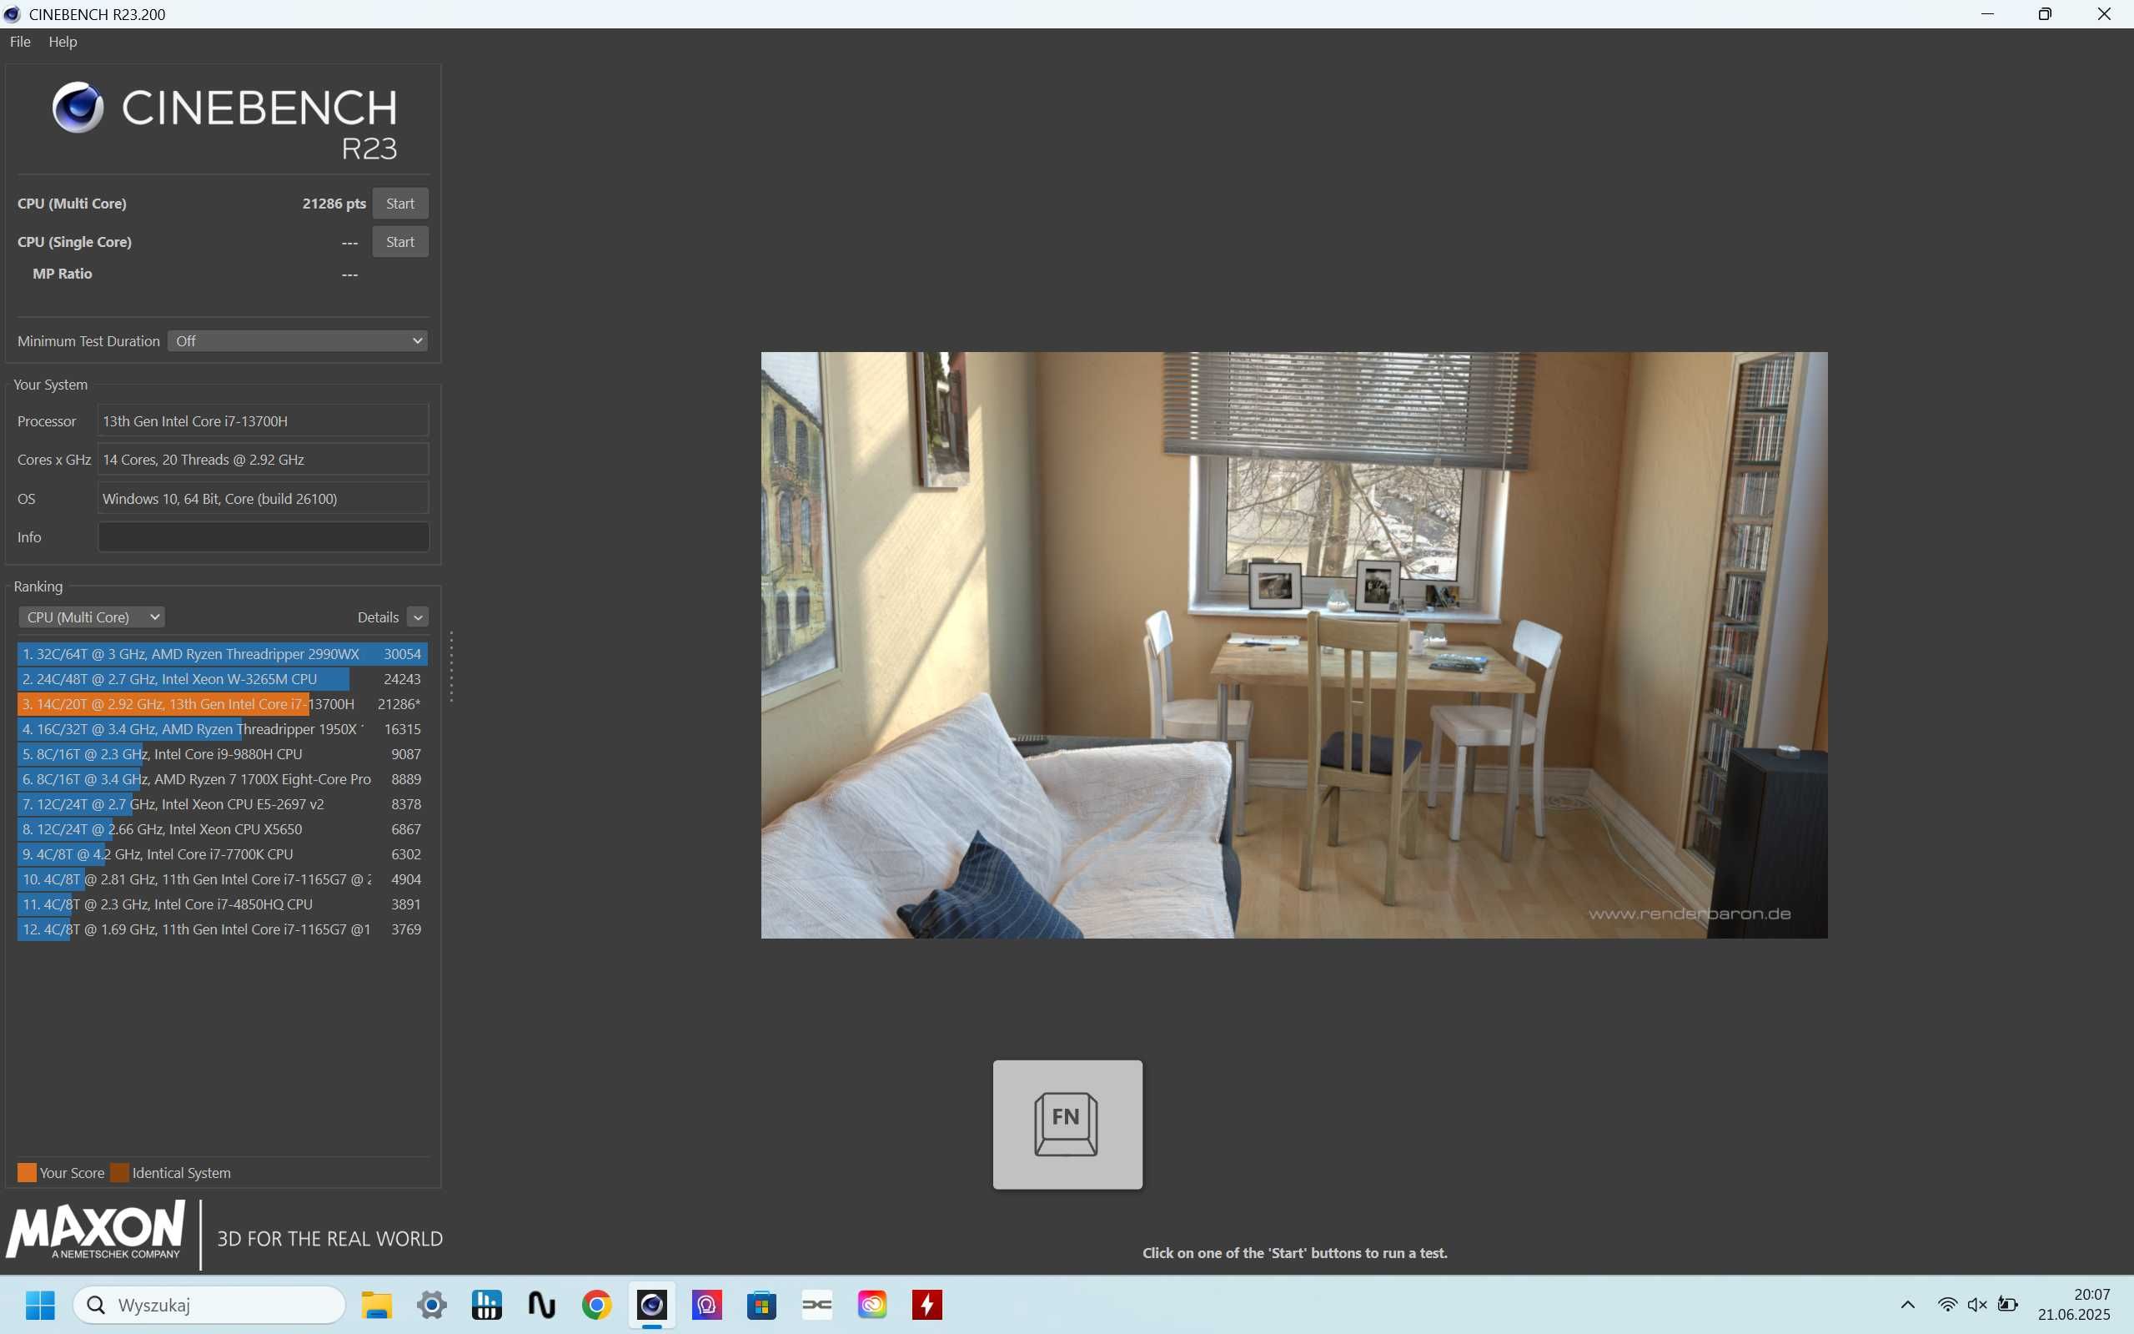The image size is (2134, 1334).
Task: Open the Wi-Fi network tray icon
Action: point(1947,1305)
